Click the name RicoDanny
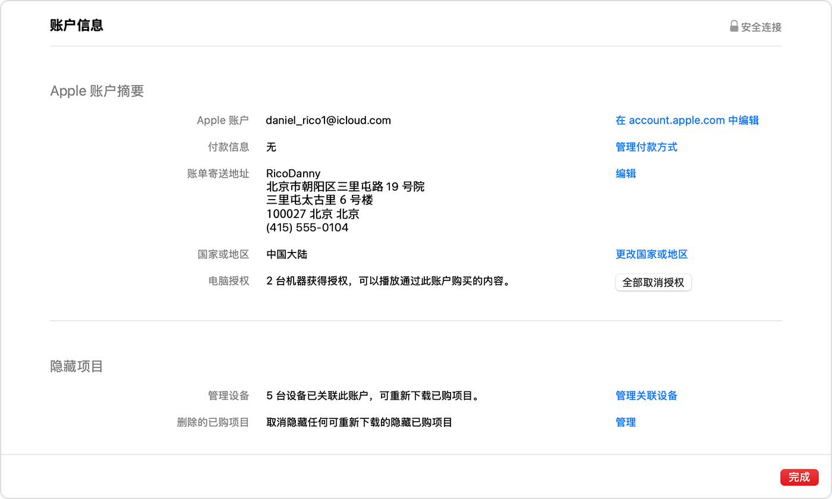The width and height of the screenshot is (832, 499). click(294, 173)
